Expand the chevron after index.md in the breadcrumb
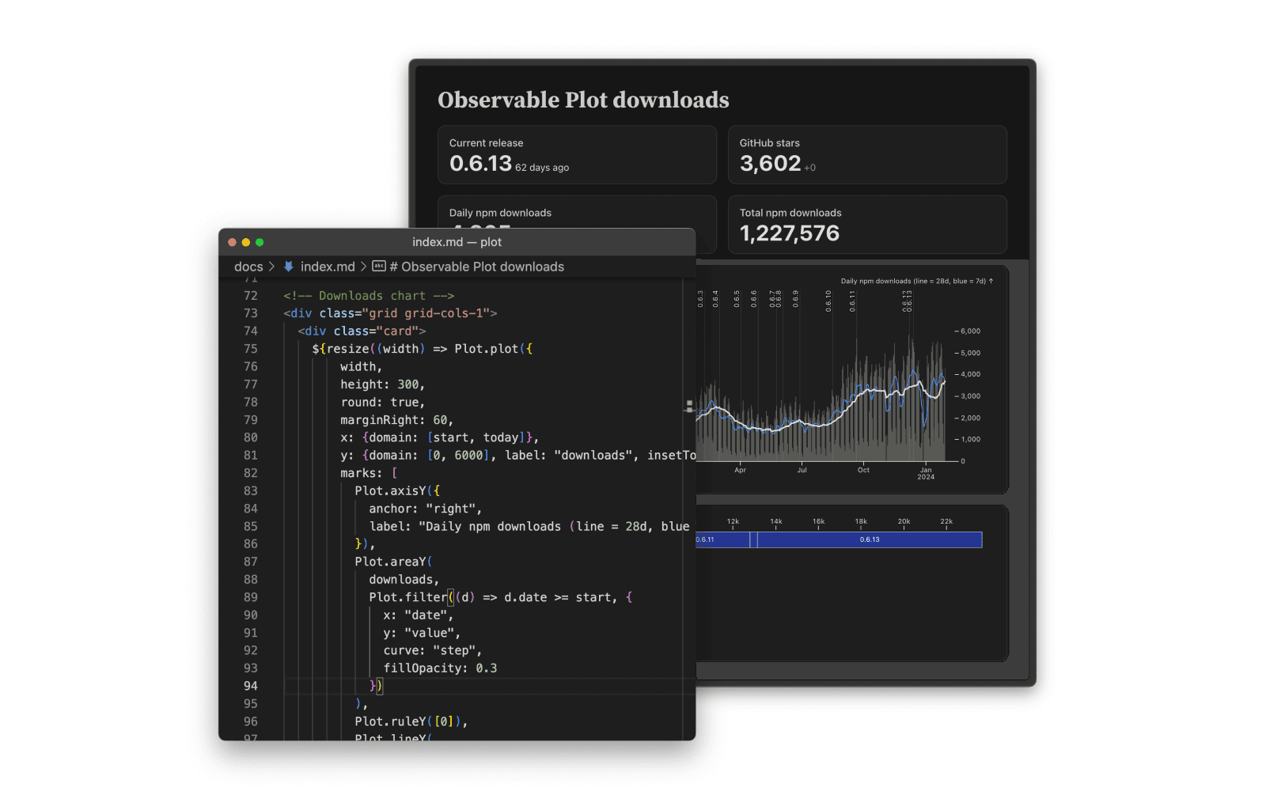The height and width of the screenshot is (791, 1266). (364, 267)
